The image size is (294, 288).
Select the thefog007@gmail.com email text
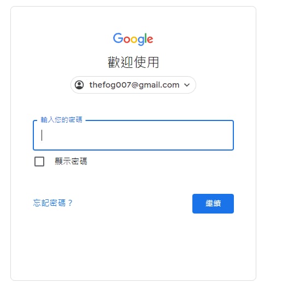tap(134, 85)
